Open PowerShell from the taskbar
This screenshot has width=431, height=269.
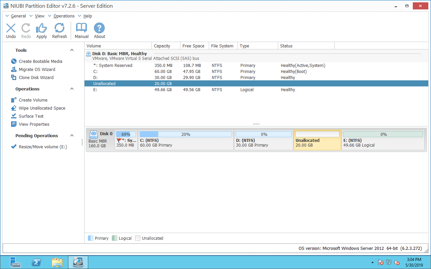point(36,262)
